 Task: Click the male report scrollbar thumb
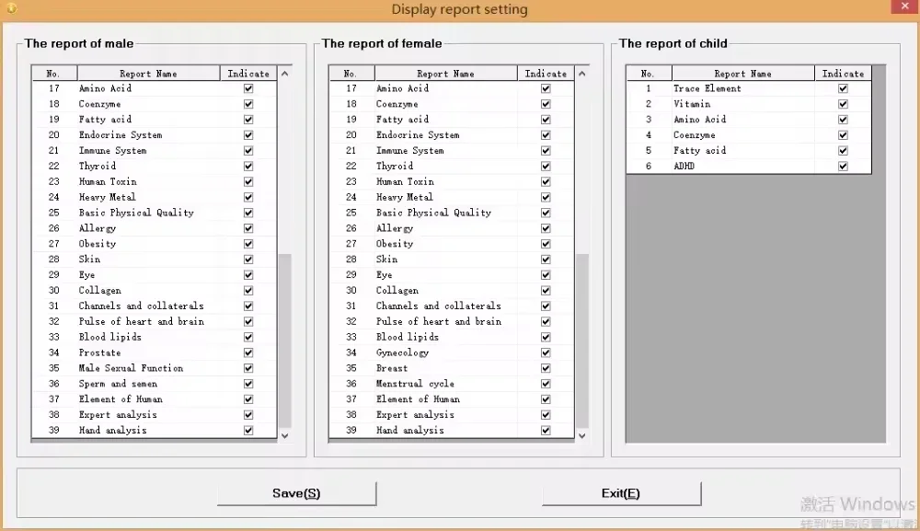coord(284,341)
